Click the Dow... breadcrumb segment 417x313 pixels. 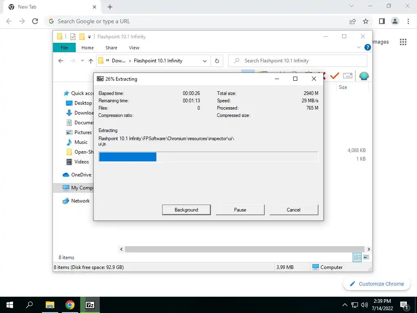point(119,61)
